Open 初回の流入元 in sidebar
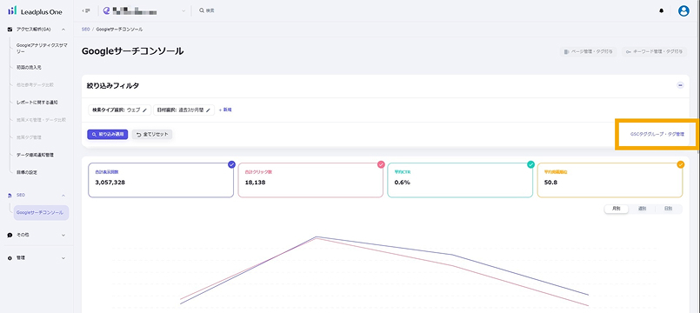Image resolution: width=700 pixels, height=313 pixels. click(29, 67)
